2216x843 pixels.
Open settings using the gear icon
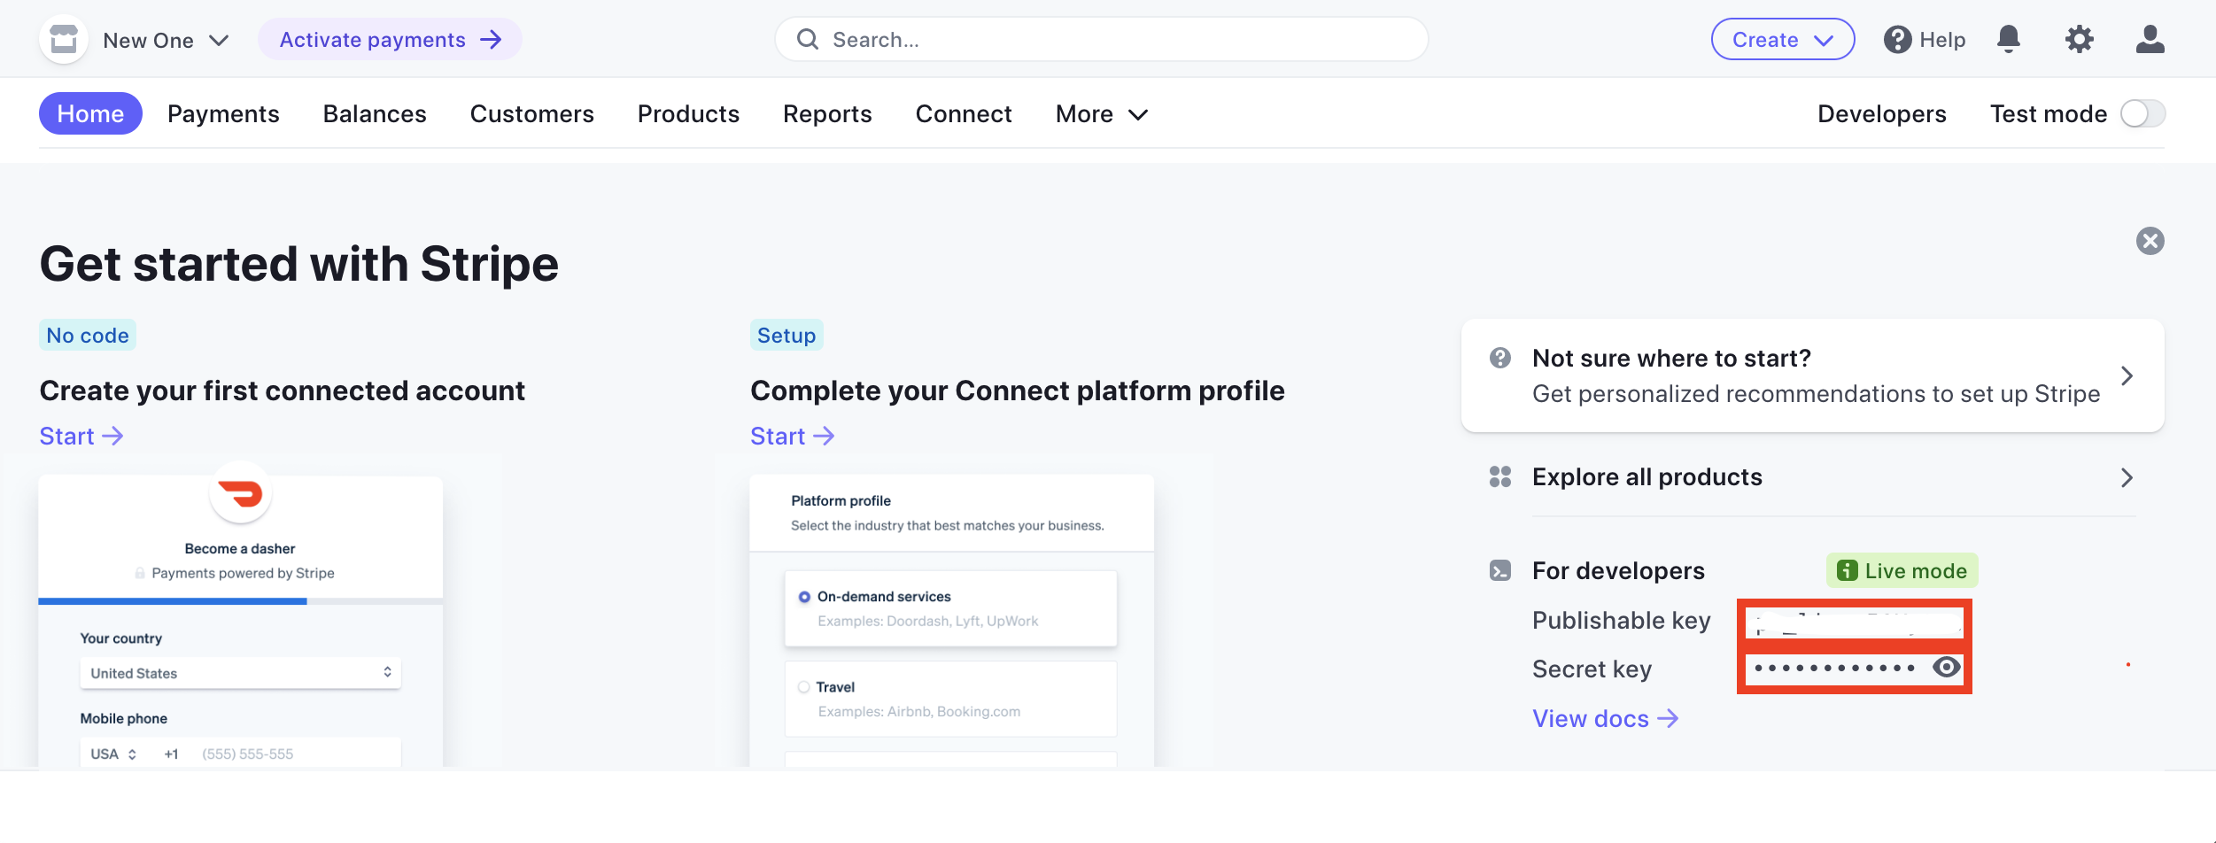tap(2079, 39)
